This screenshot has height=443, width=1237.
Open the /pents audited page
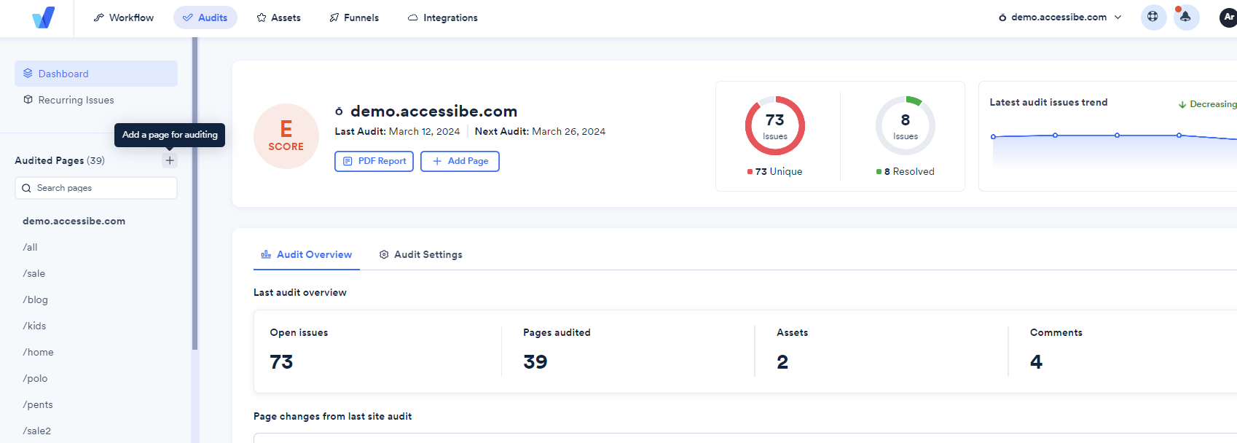38,405
